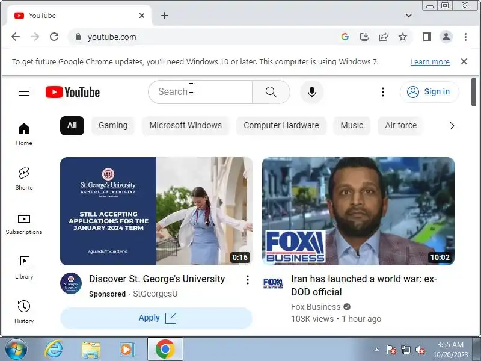Viewport: 481px width, 361px height.
Task: Reload the YouTube page
Action: pyautogui.click(x=54, y=37)
